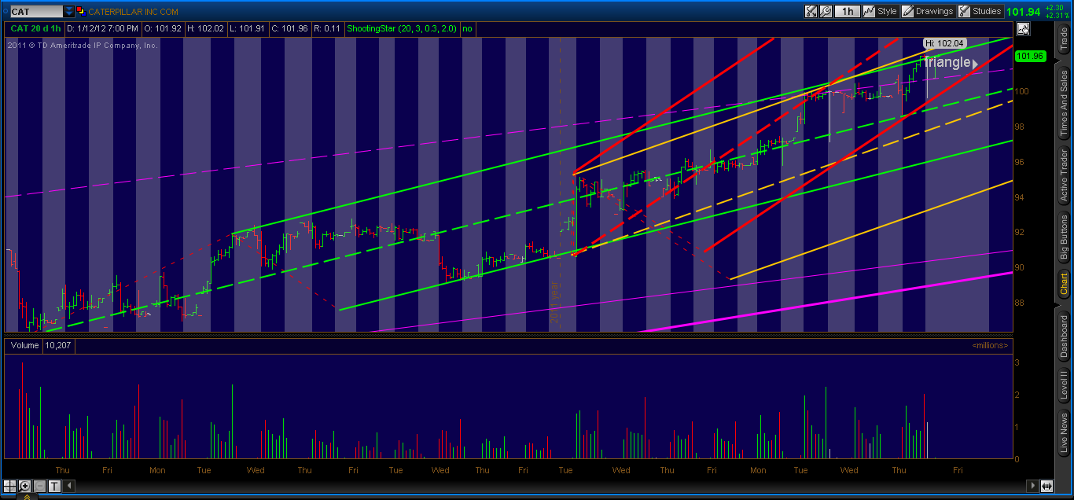Open the Style menu
Image resolution: width=1074 pixels, height=500 pixels.
point(881,11)
